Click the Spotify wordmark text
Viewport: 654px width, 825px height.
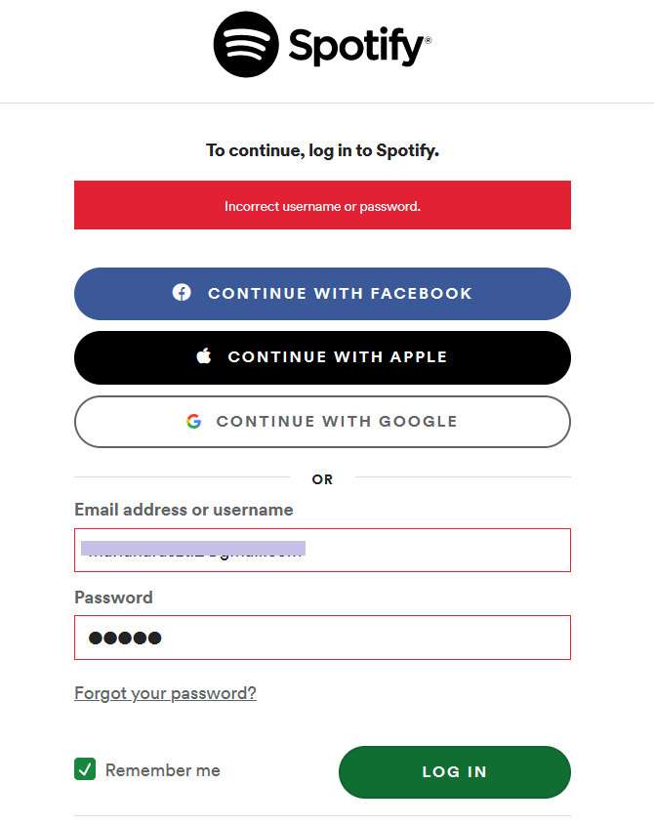(355, 46)
